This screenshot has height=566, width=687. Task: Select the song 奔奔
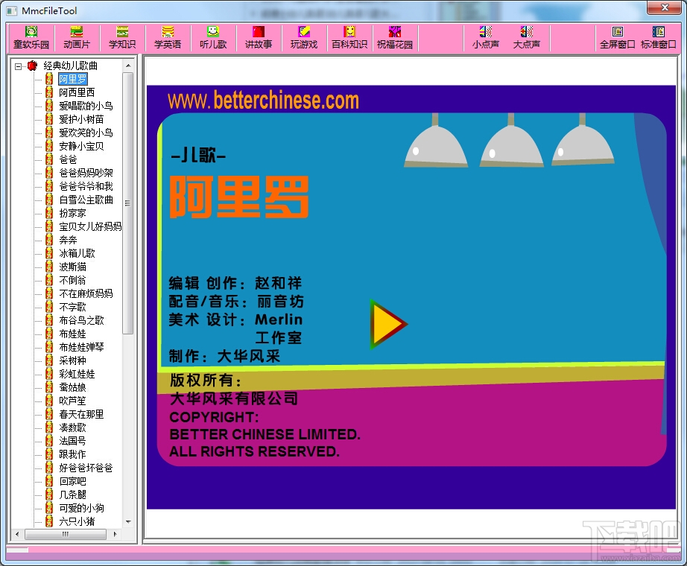(x=68, y=240)
